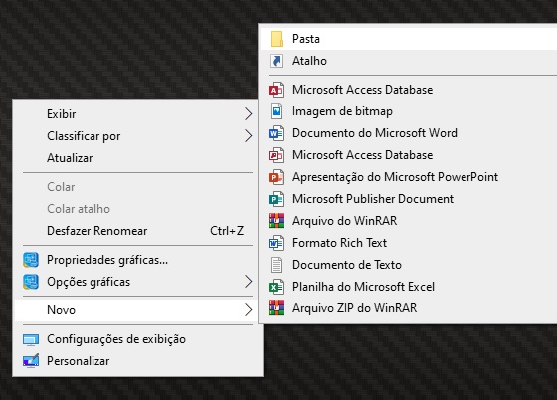The height and width of the screenshot is (400, 557).
Task: Click the green Excel icon
Action: (277, 287)
